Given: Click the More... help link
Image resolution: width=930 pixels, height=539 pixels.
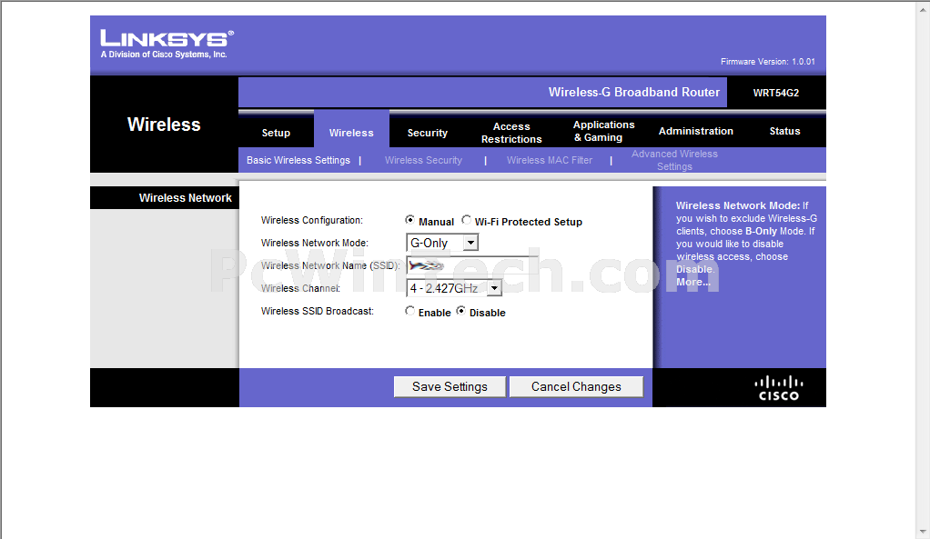Looking at the screenshot, I should click(x=692, y=282).
